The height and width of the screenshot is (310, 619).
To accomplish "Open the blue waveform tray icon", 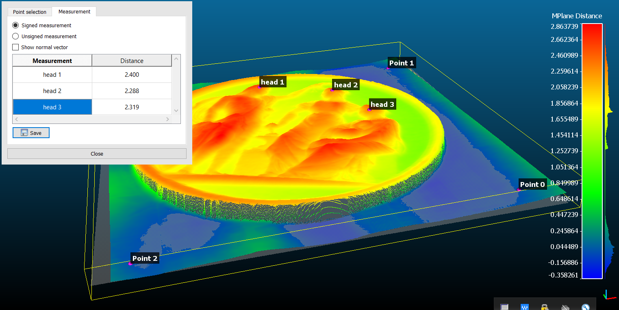I will [525, 307].
